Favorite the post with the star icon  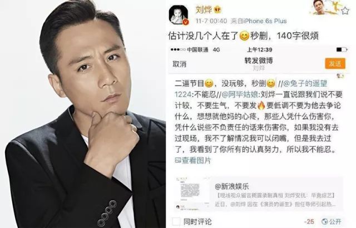click(x=345, y=11)
